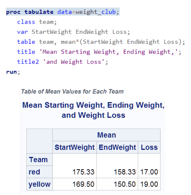Select the 'StartWeight' column header
The image size is (191, 195).
click(x=74, y=147)
